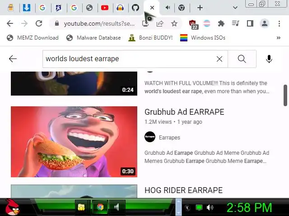Open the Grubhub Ad EARRAPE thumbnail

point(74,142)
